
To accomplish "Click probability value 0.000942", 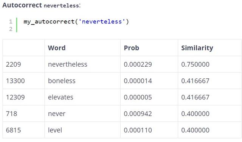I will [x=138, y=114].
